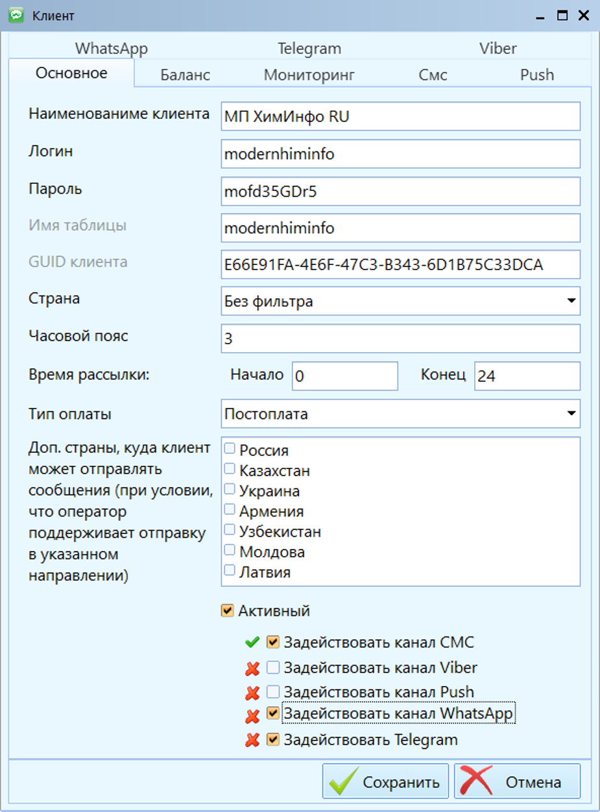
Task: Check the Узбекистан country checkbox
Action: pos(229,529)
